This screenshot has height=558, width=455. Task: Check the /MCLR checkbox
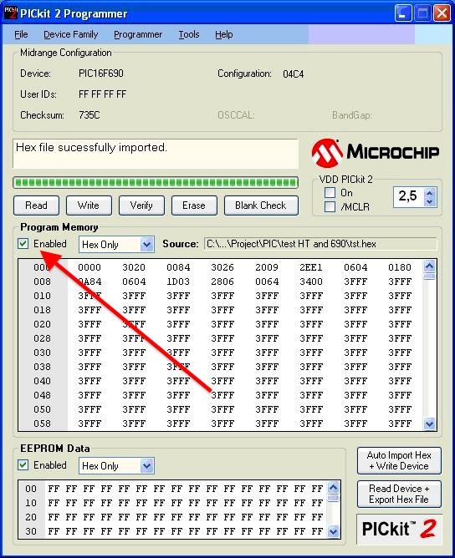(x=330, y=207)
